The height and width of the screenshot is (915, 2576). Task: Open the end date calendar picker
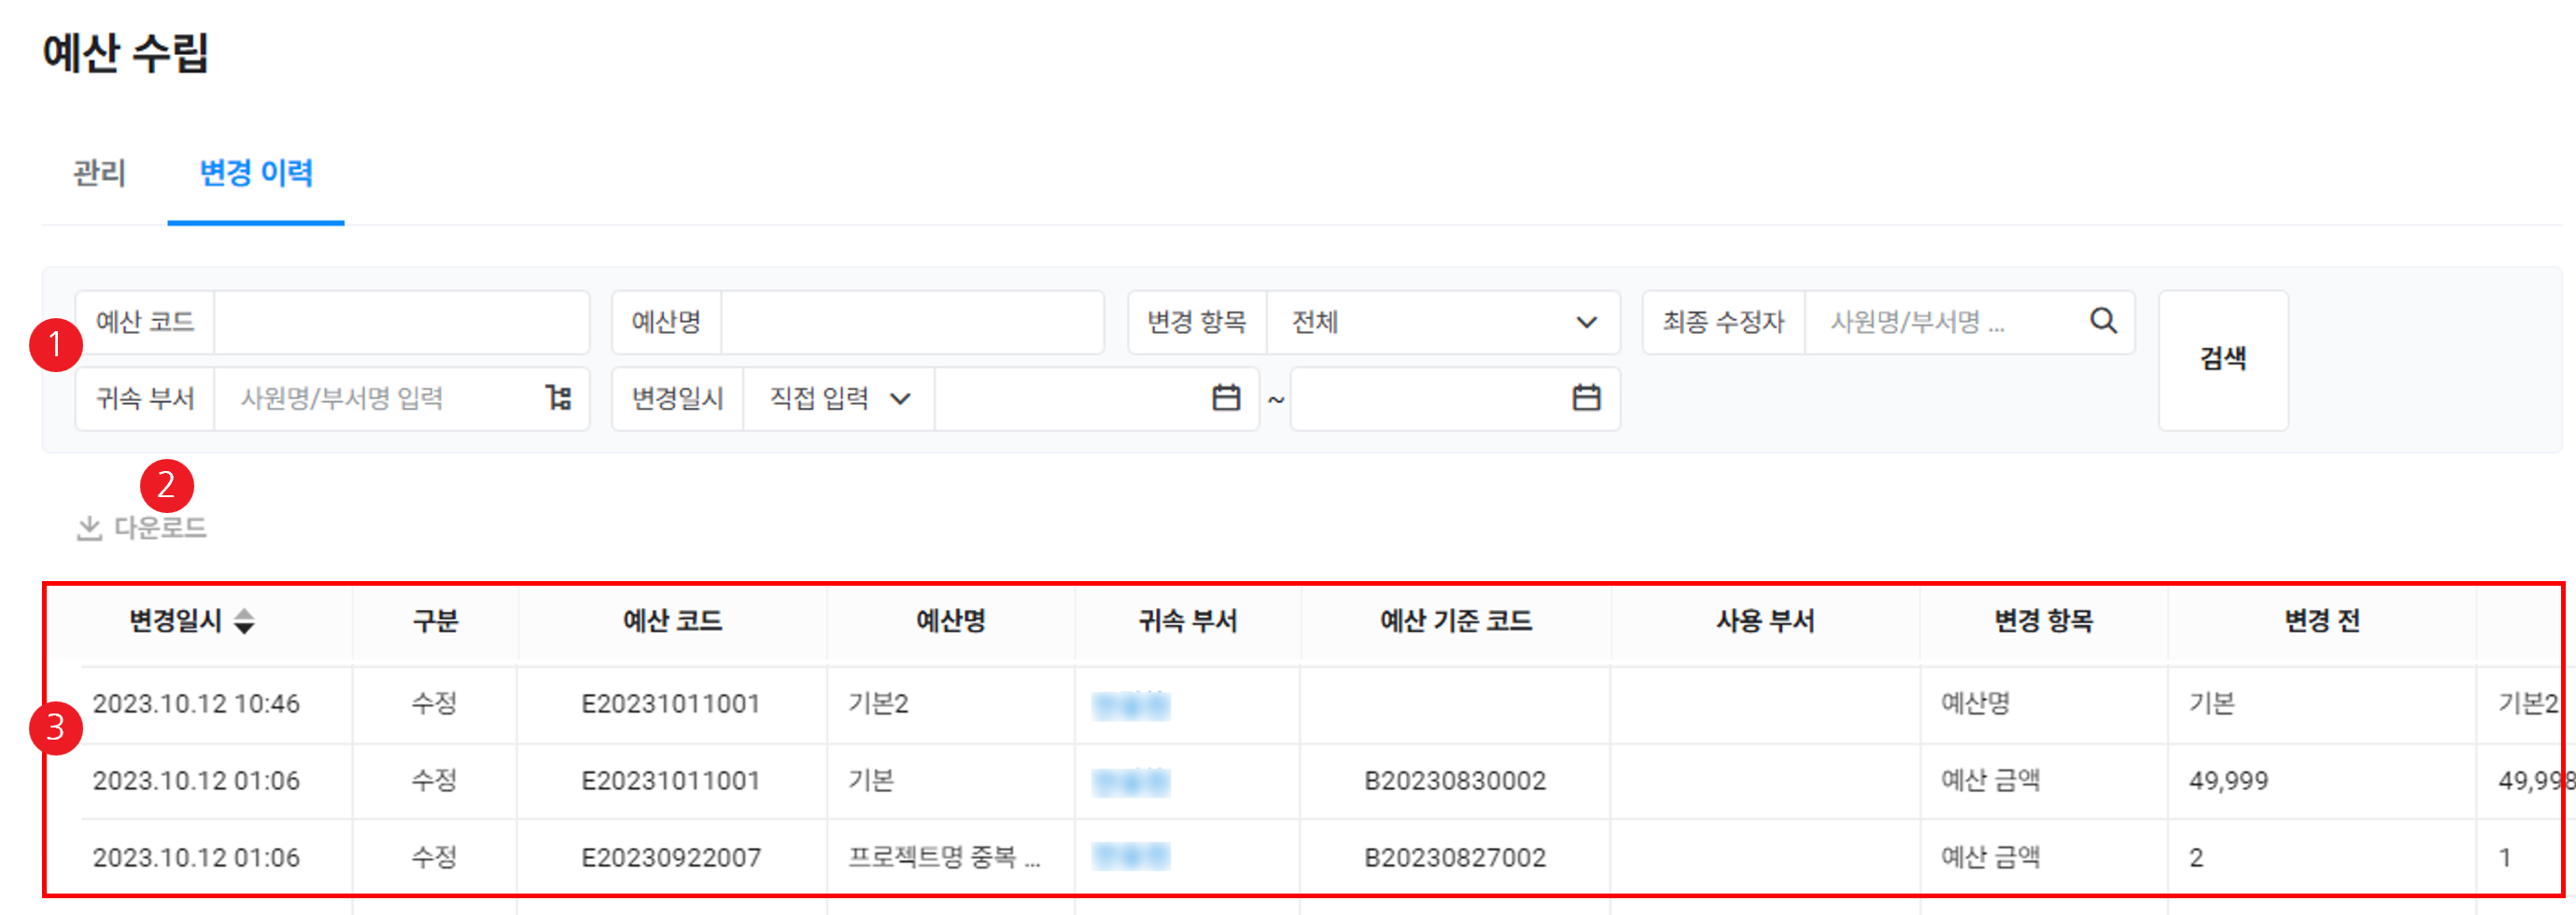[x=1586, y=397]
